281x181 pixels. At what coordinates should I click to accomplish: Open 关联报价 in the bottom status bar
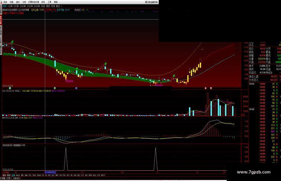pos(16,178)
